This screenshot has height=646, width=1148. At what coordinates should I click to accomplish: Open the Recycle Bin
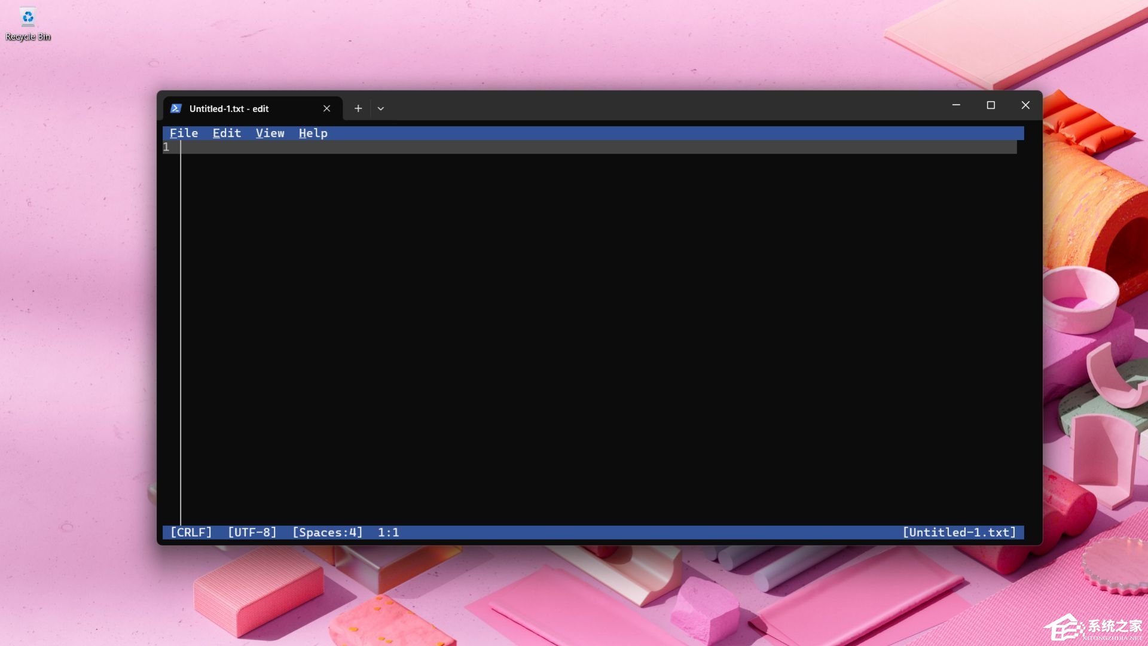[x=27, y=17]
